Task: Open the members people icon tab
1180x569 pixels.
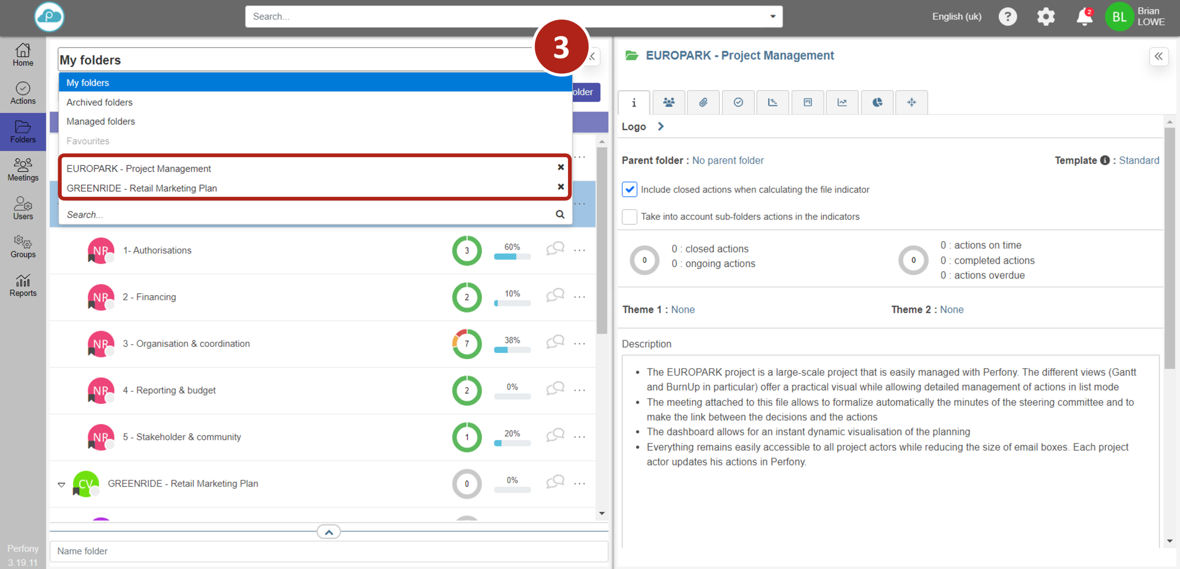Action: click(668, 102)
